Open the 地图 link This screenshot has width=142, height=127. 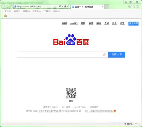pyautogui.click(x=83, y=24)
